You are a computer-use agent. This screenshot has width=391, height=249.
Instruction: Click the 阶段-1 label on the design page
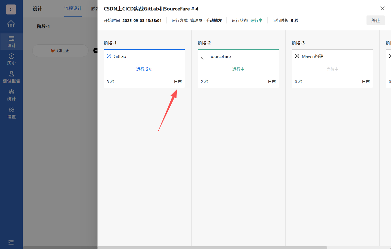[43, 26]
